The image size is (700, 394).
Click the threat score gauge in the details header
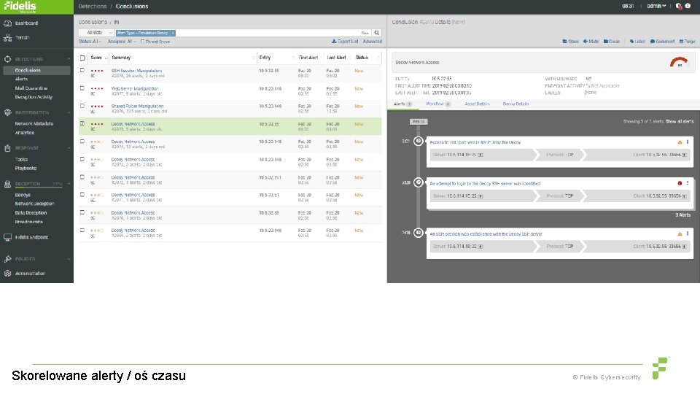pos(679,62)
